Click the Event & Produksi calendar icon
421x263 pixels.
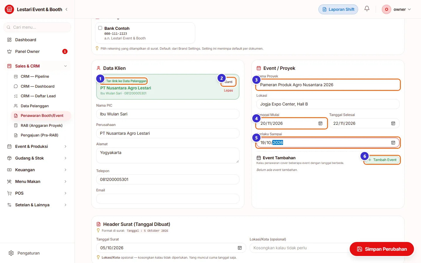point(9,146)
